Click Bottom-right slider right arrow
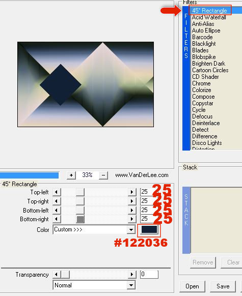 point(132,219)
